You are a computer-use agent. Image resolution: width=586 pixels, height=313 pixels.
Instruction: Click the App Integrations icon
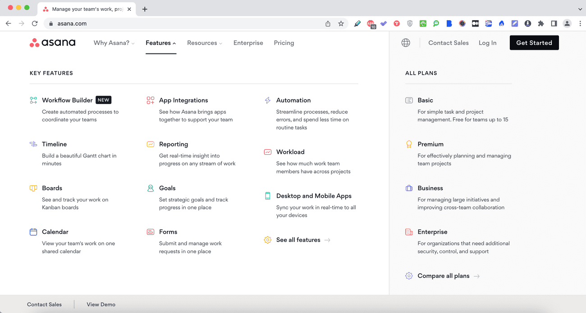point(151,100)
